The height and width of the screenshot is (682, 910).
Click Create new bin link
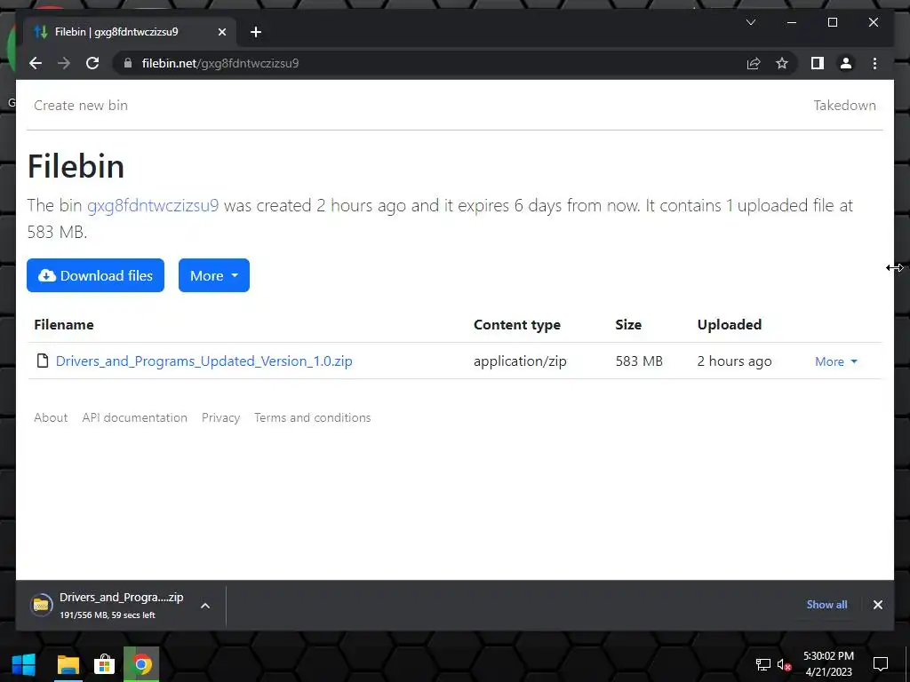point(81,106)
